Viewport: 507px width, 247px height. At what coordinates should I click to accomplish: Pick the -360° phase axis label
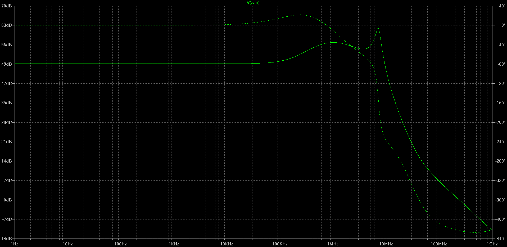point(500,200)
